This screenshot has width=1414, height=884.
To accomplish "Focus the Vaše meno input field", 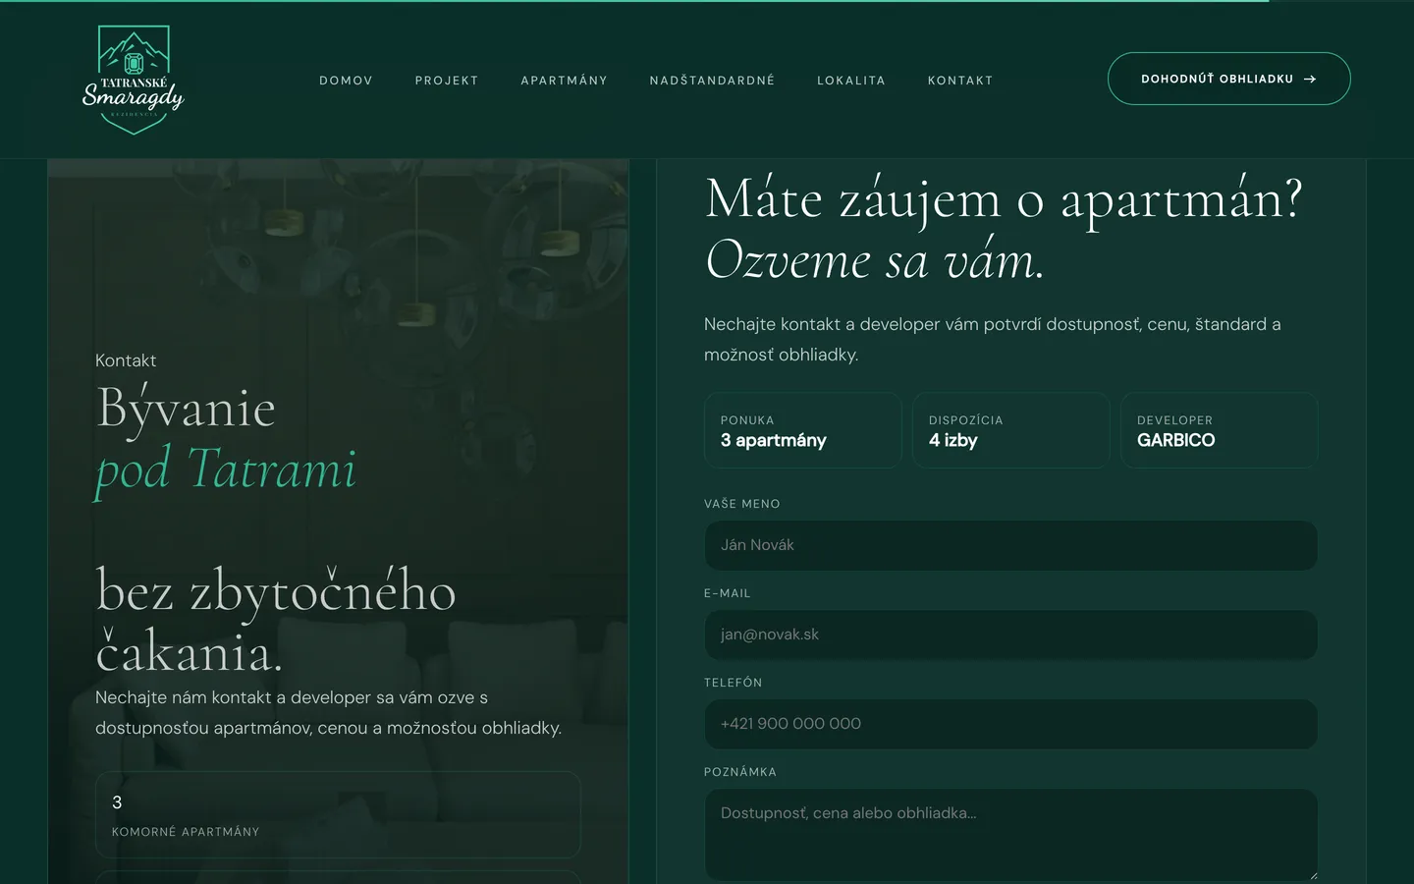I will coord(1010,545).
